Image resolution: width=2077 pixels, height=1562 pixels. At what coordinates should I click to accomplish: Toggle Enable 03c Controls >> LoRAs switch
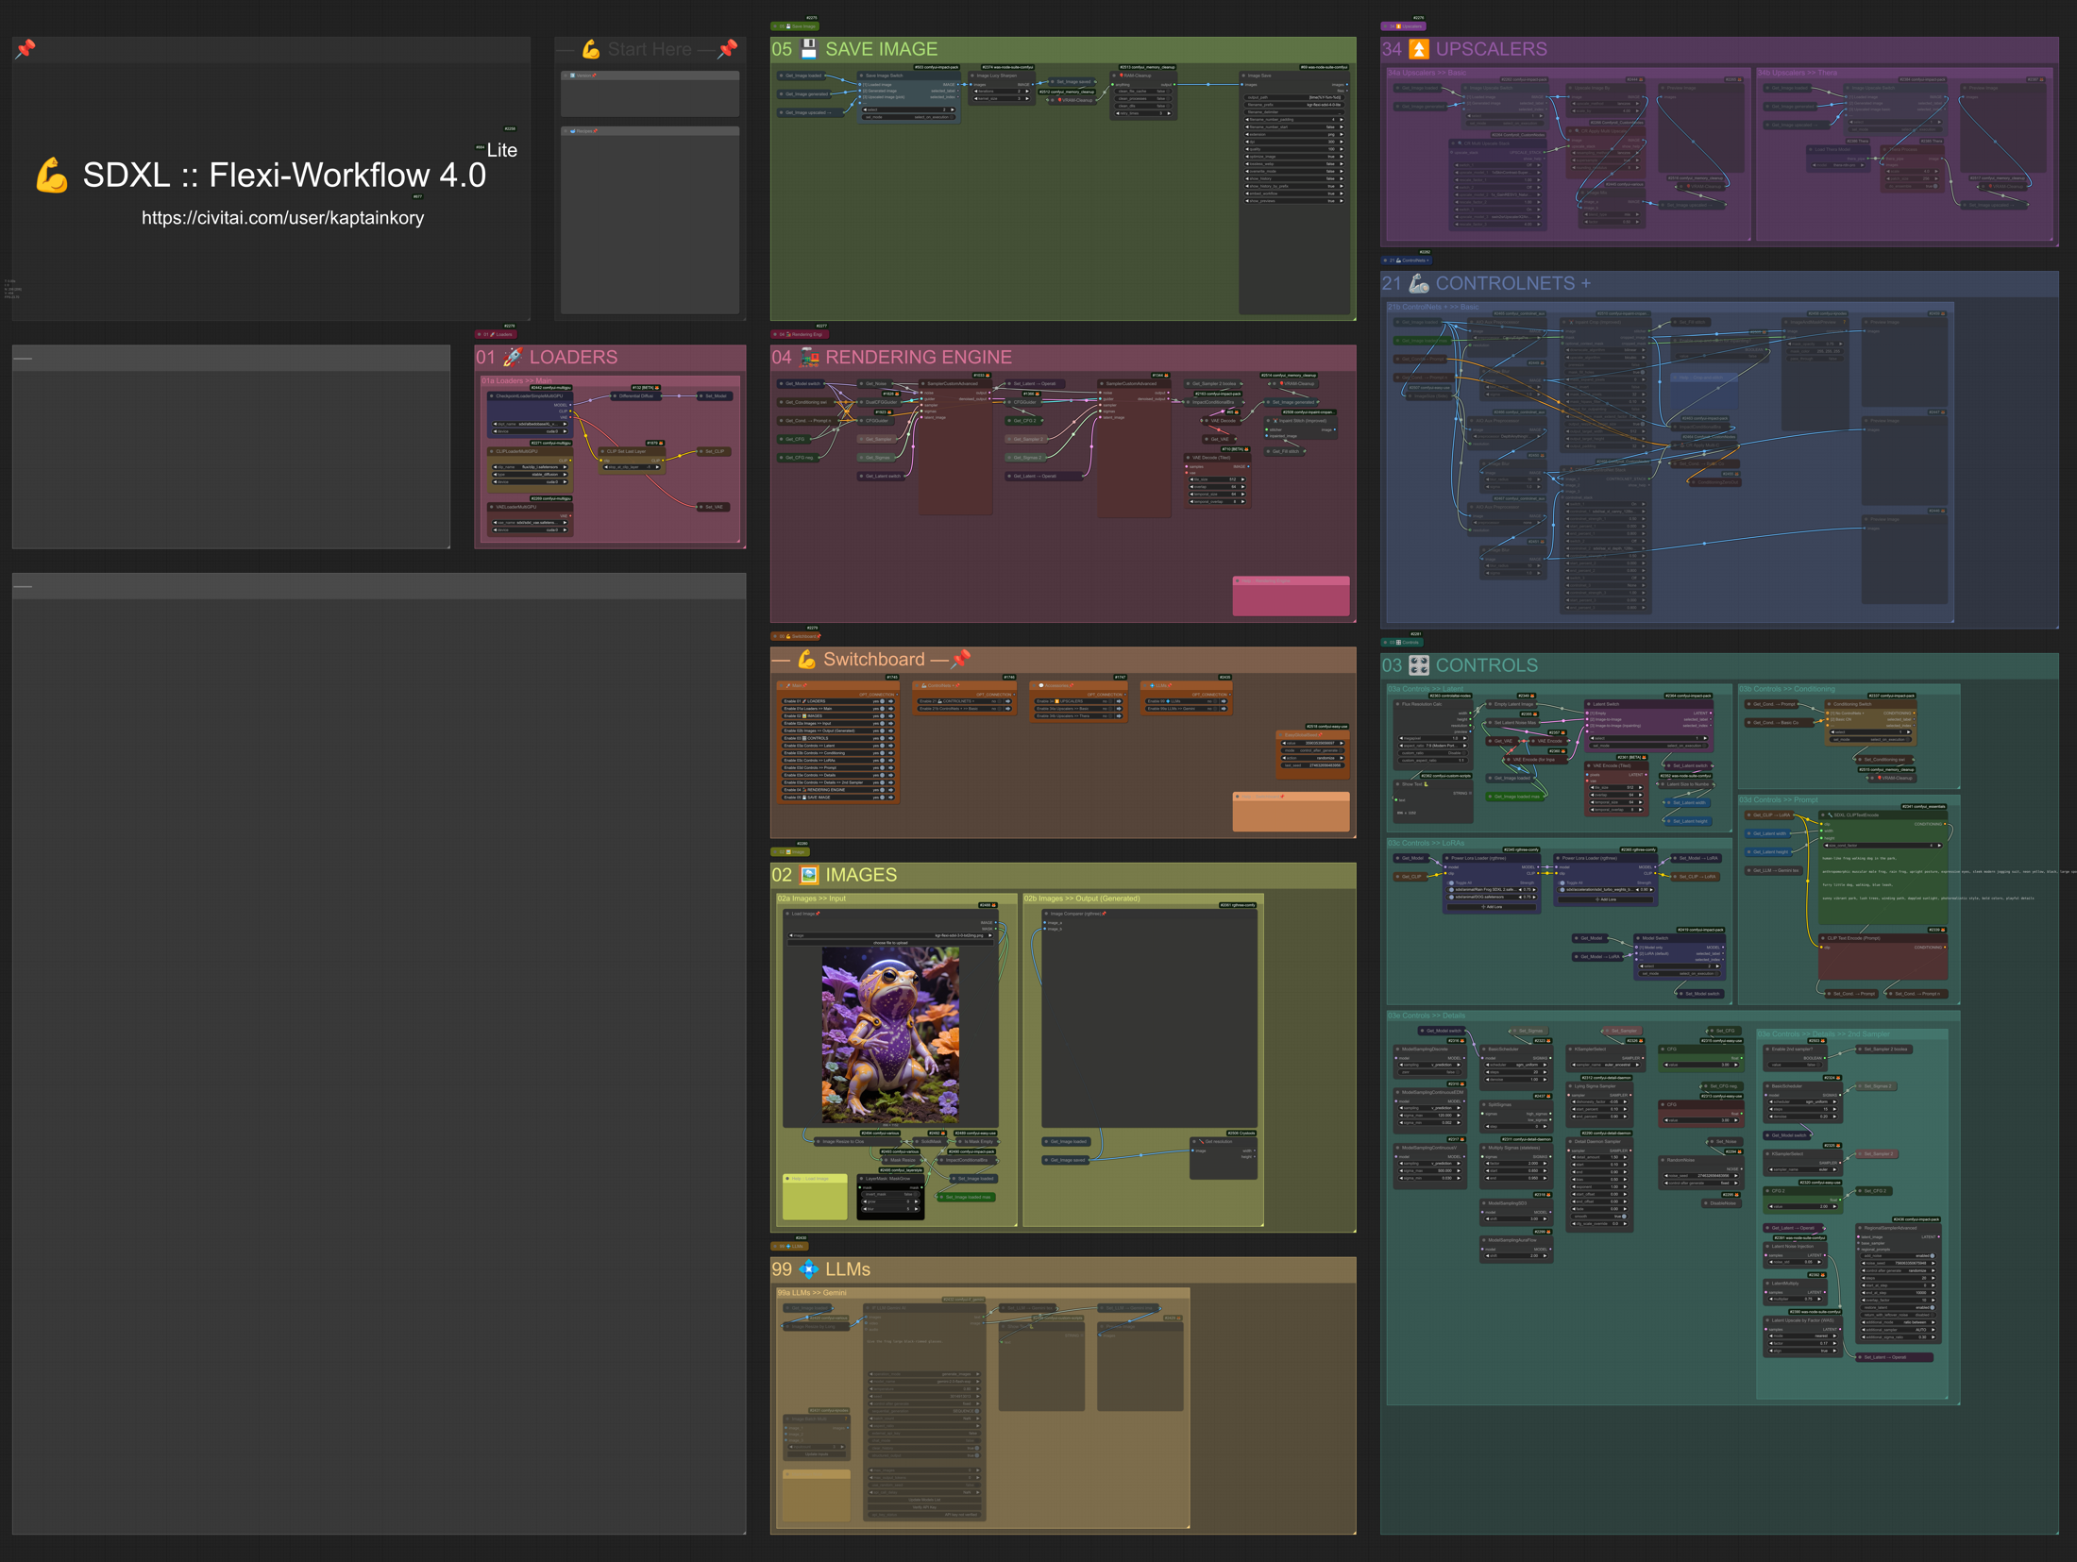pyautogui.click(x=882, y=760)
